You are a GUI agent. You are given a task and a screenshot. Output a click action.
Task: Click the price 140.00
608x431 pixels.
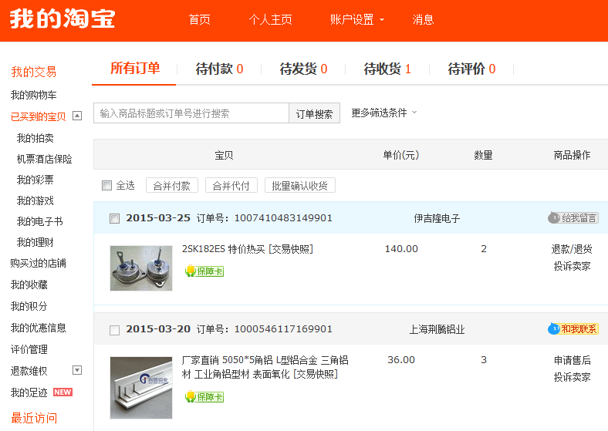click(x=401, y=249)
